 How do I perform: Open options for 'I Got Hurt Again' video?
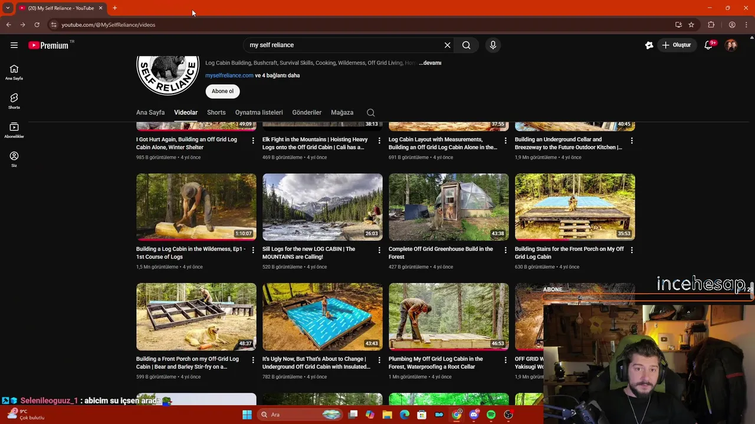pos(253,141)
